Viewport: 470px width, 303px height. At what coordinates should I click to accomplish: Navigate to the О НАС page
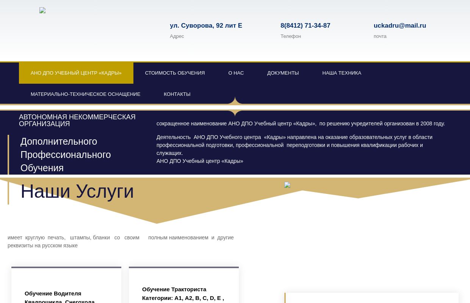click(236, 73)
